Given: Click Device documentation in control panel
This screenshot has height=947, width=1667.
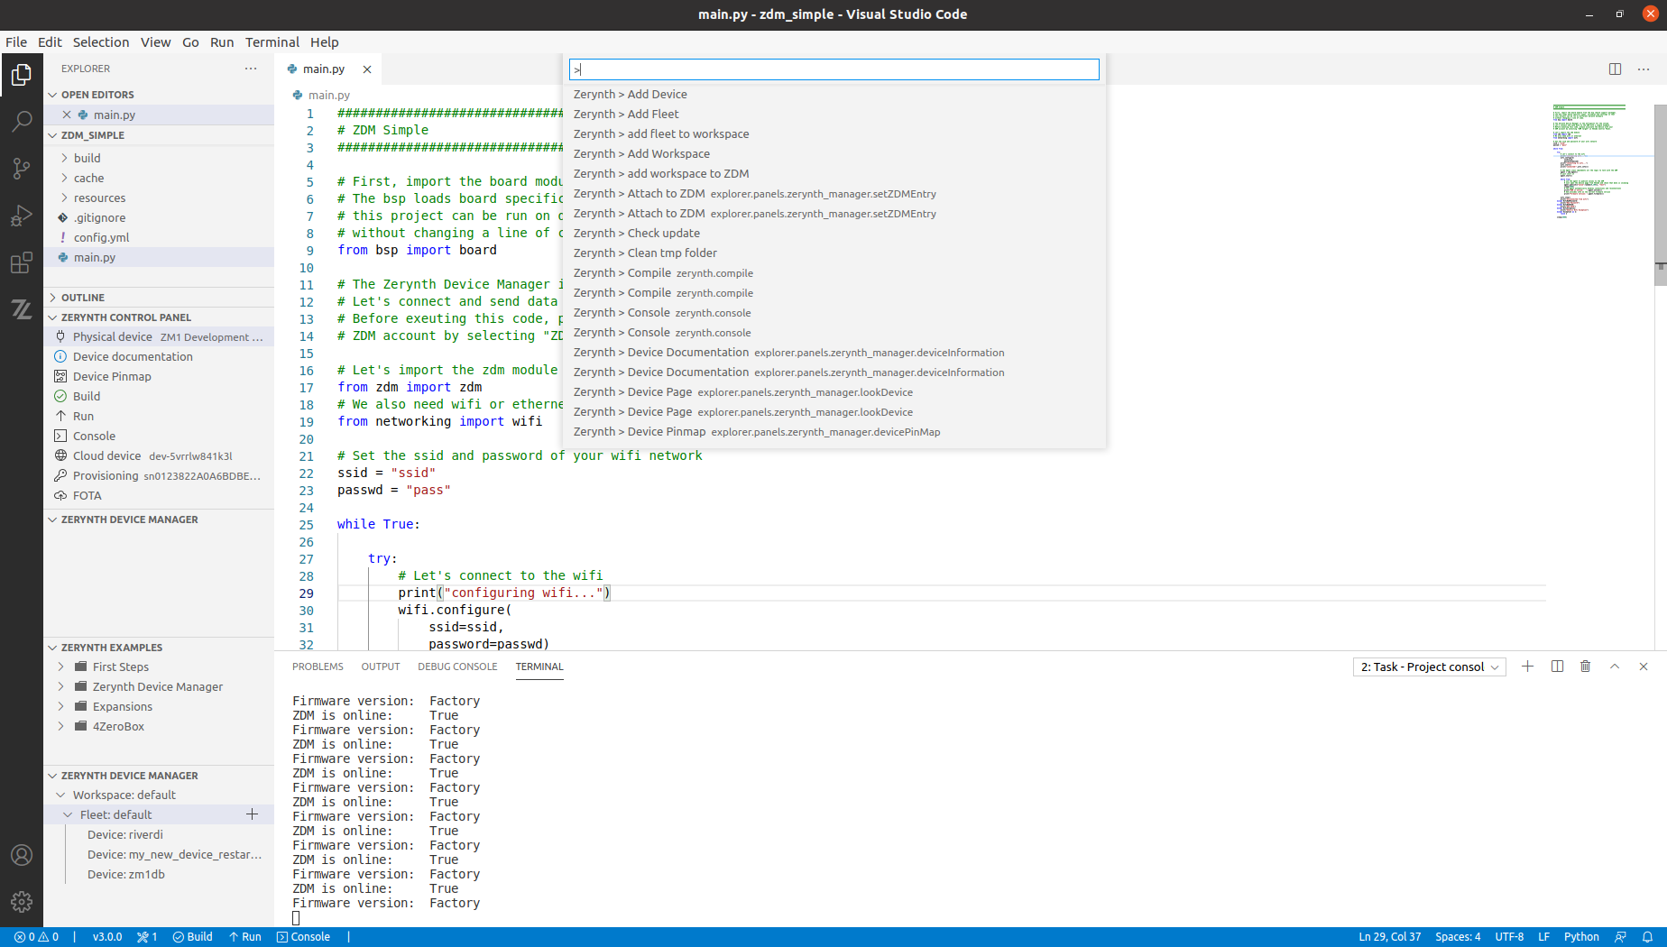Looking at the screenshot, I should 159,356.
